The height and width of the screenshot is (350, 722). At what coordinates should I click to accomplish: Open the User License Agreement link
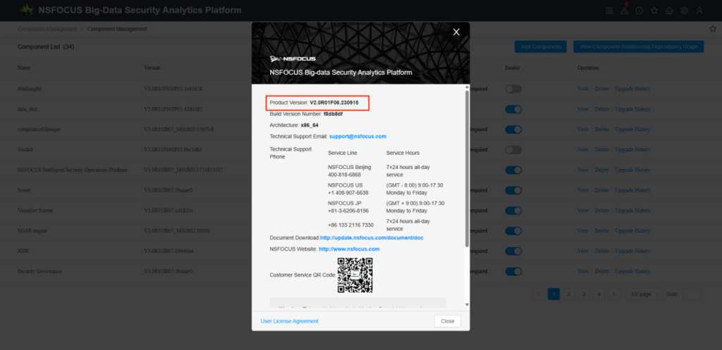(x=289, y=321)
